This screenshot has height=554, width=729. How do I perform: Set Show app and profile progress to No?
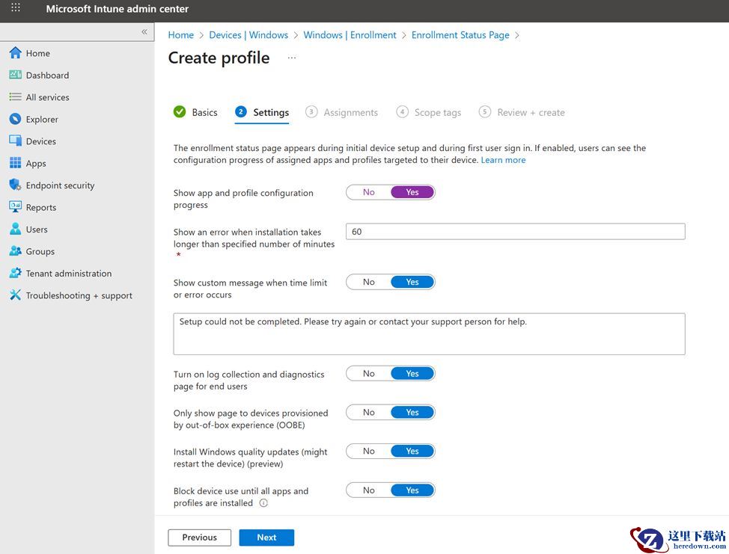click(368, 192)
